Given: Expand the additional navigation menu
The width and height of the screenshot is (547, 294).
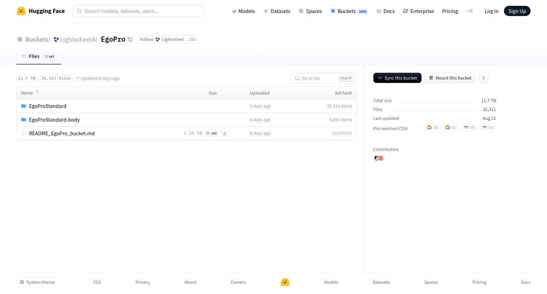Looking at the screenshot, I should pos(469,11).
